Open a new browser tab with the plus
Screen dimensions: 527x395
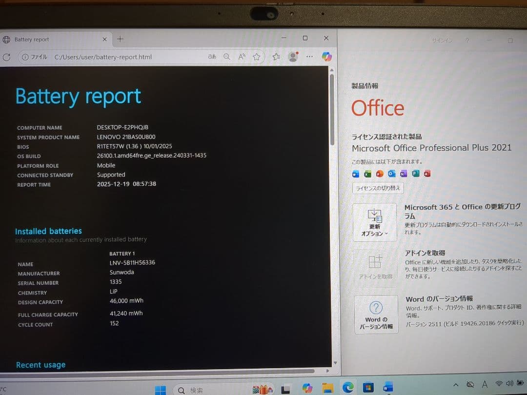point(120,39)
